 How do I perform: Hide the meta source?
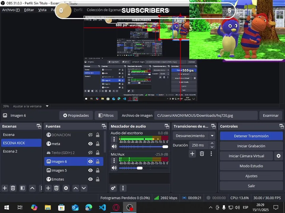(90, 144)
